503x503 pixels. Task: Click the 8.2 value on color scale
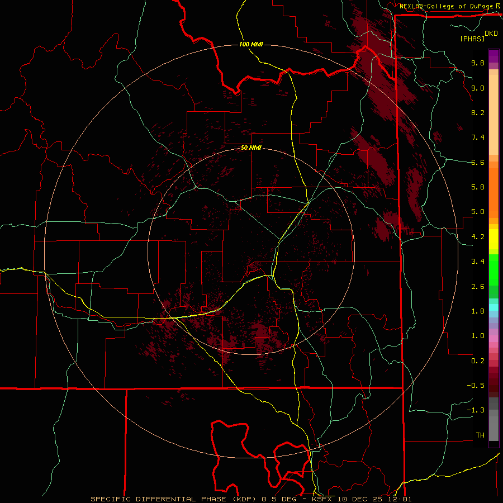[x=478, y=112]
